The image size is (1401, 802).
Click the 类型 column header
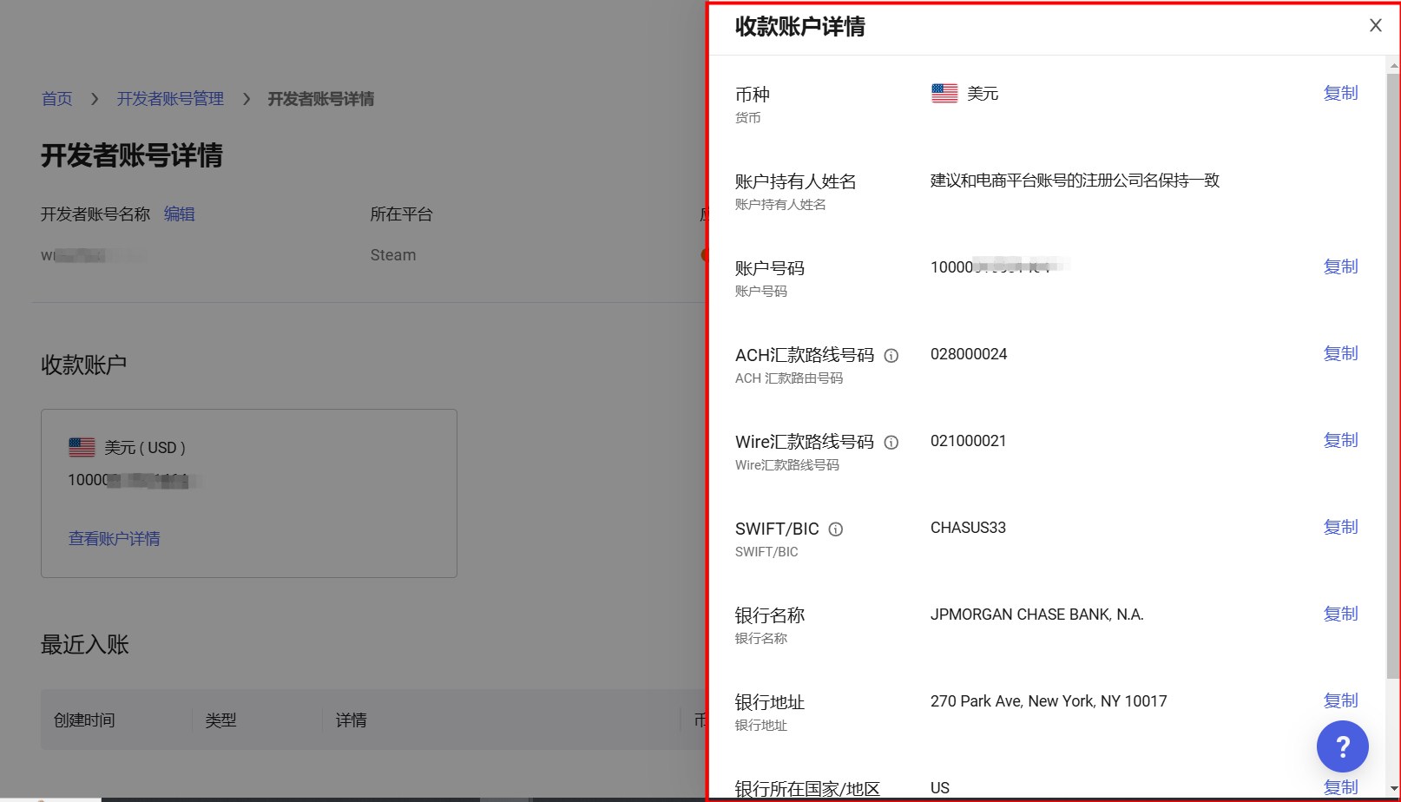220,720
